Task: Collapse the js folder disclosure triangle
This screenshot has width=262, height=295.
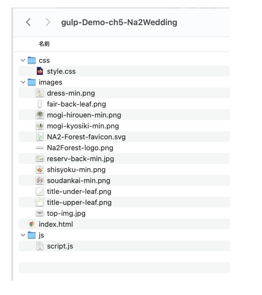Action: coord(23,235)
